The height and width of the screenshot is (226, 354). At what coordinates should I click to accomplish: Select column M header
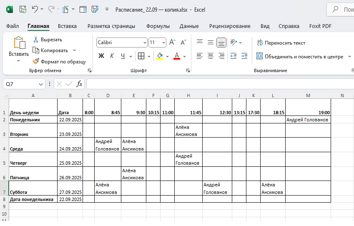308,96
